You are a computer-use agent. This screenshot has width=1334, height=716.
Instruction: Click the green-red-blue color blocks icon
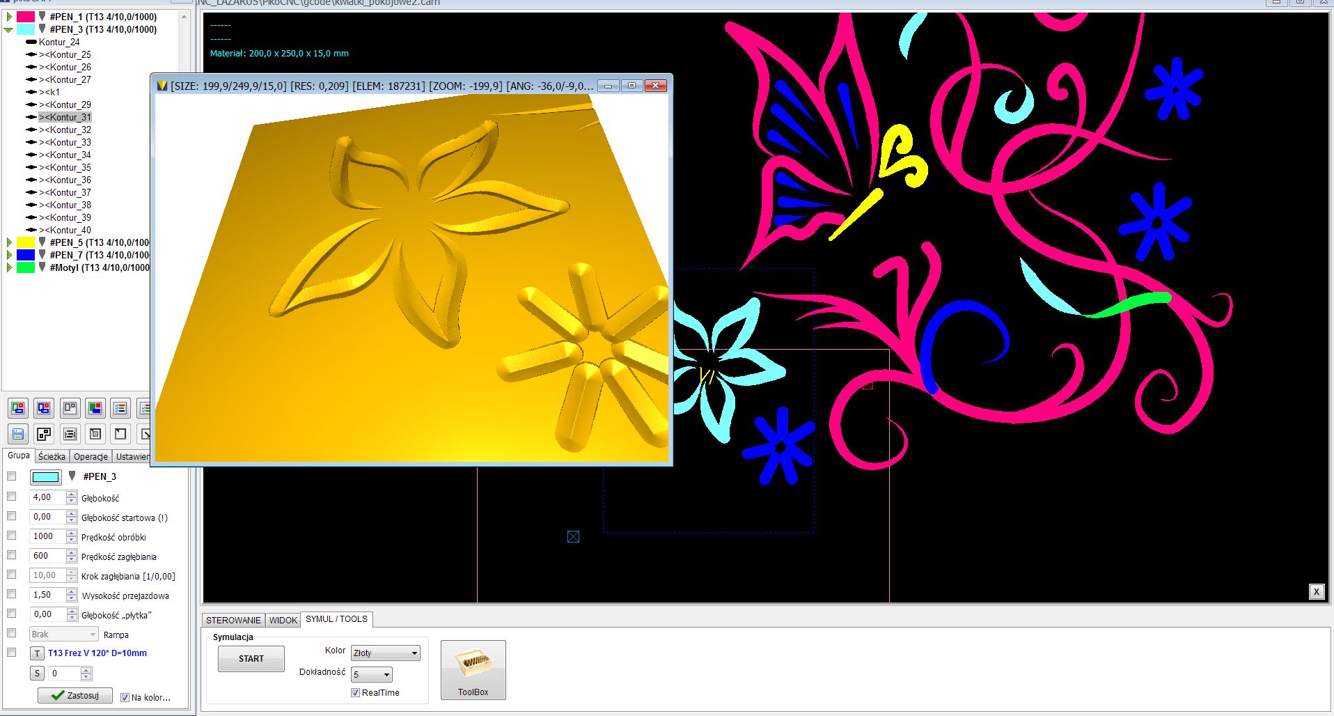(95, 408)
